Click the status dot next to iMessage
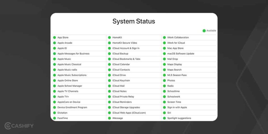 109,118
